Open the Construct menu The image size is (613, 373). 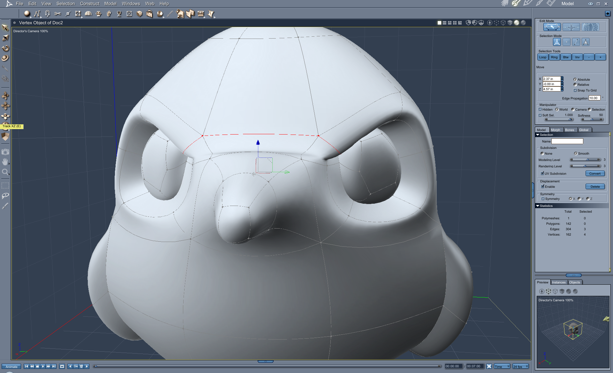tap(89, 4)
